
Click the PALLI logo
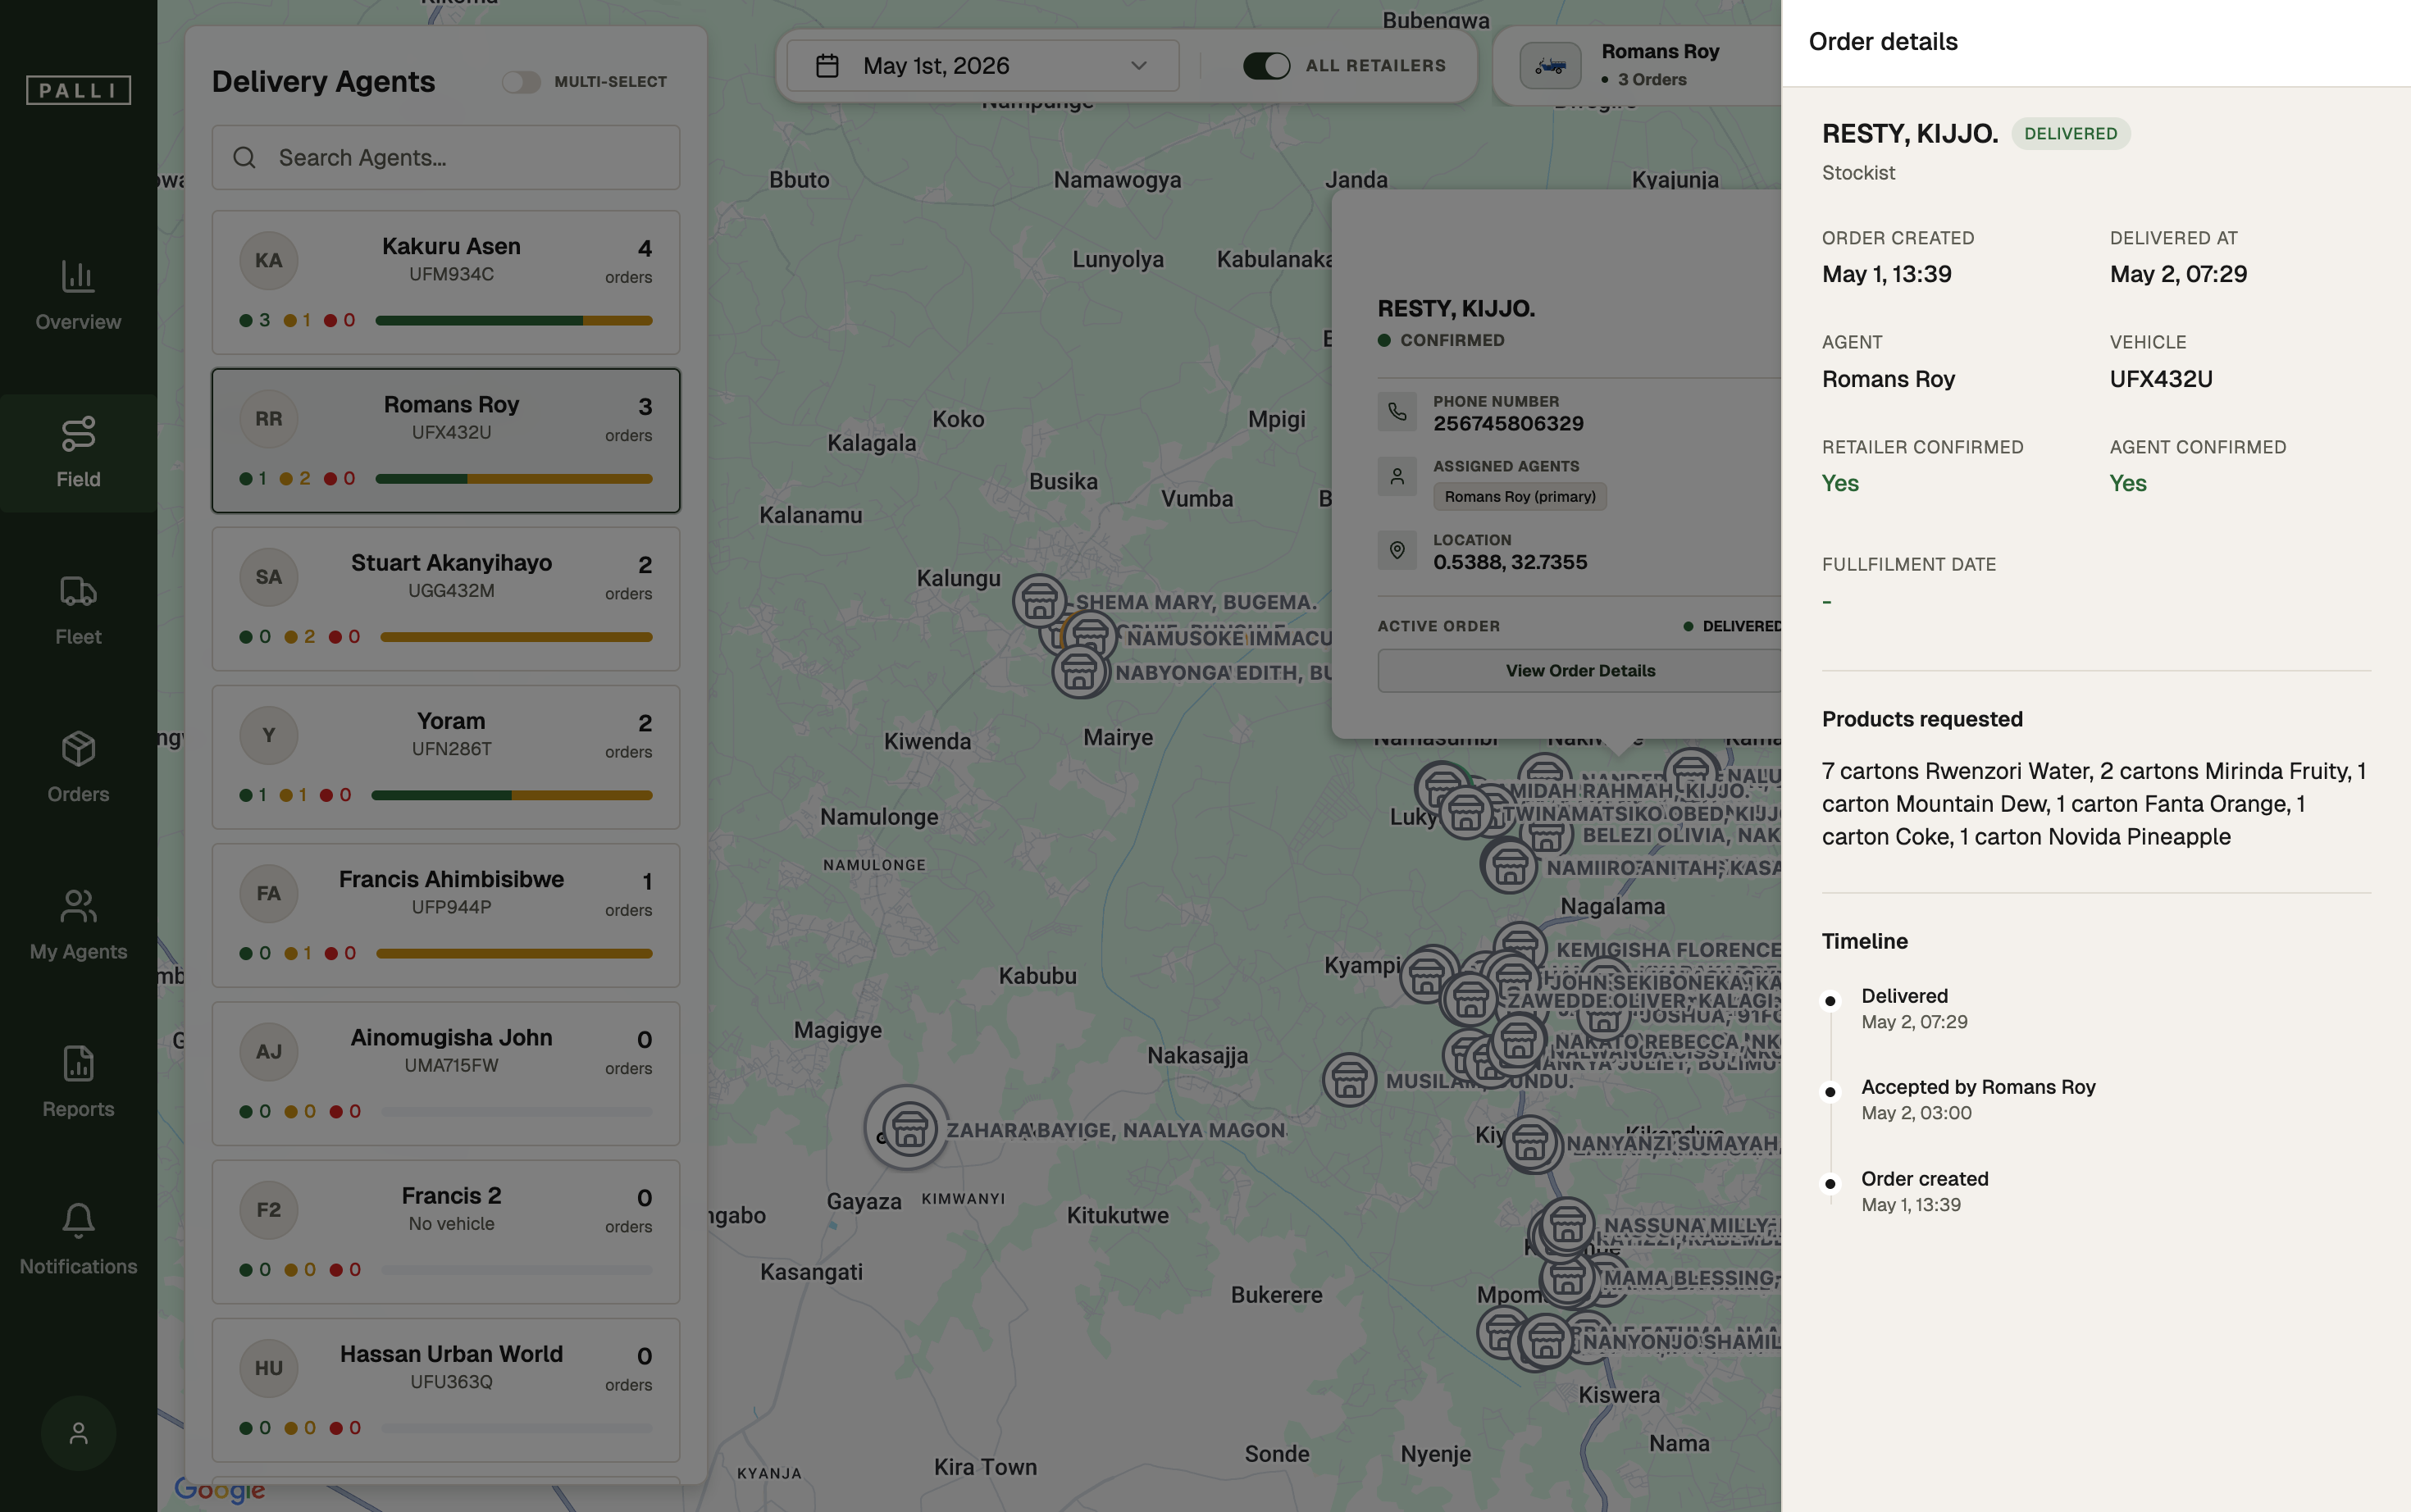(78, 90)
